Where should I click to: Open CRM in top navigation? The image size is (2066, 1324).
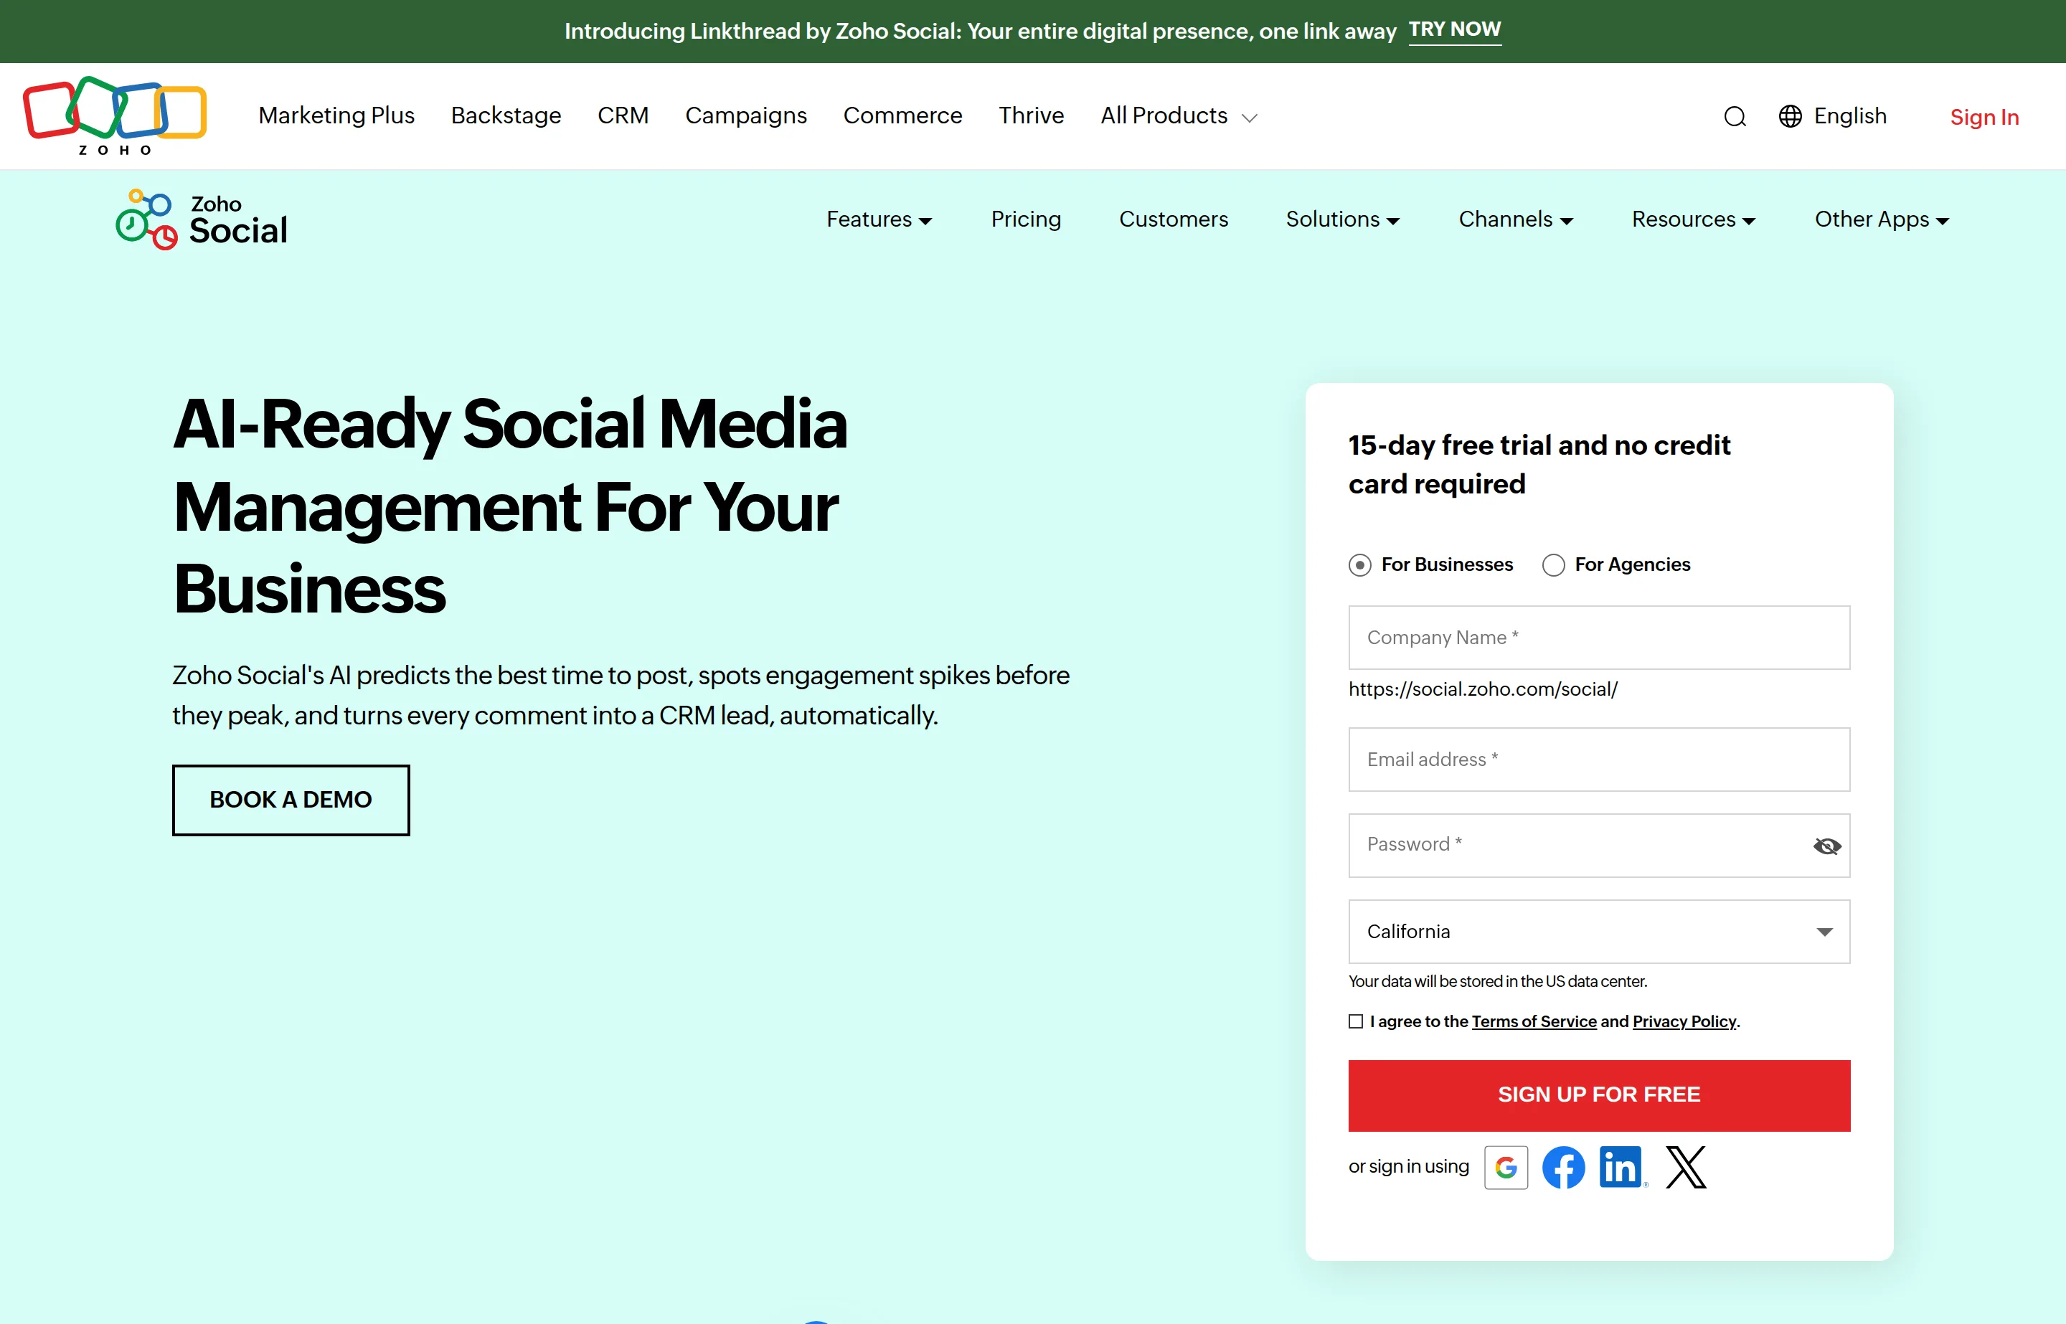click(623, 115)
